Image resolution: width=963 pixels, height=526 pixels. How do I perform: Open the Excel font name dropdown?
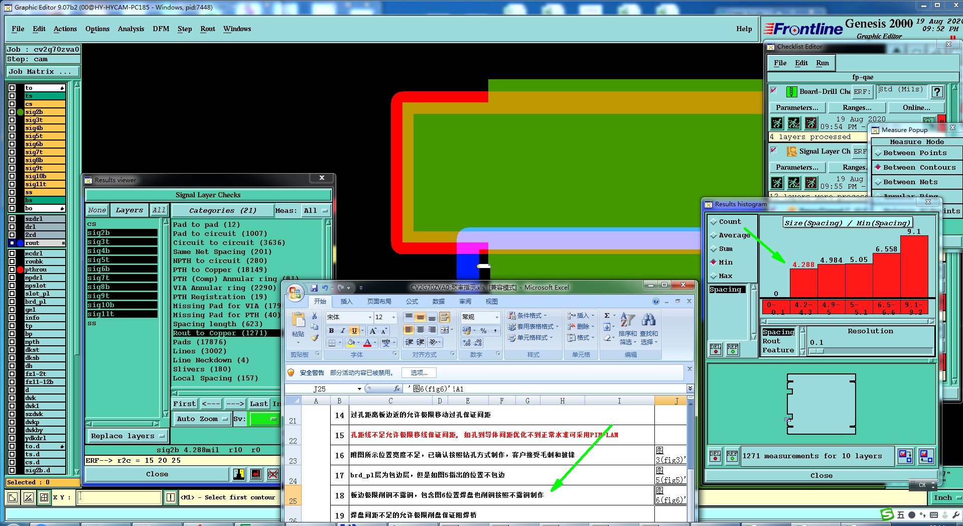[370, 317]
